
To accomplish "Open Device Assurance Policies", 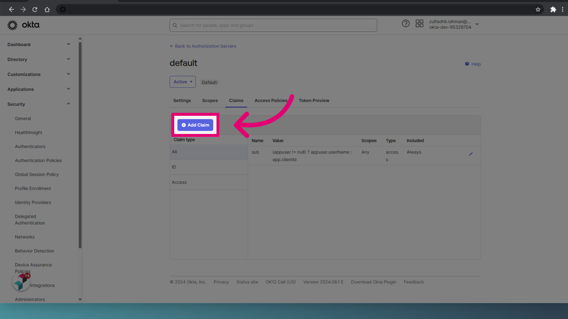I will point(33,268).
